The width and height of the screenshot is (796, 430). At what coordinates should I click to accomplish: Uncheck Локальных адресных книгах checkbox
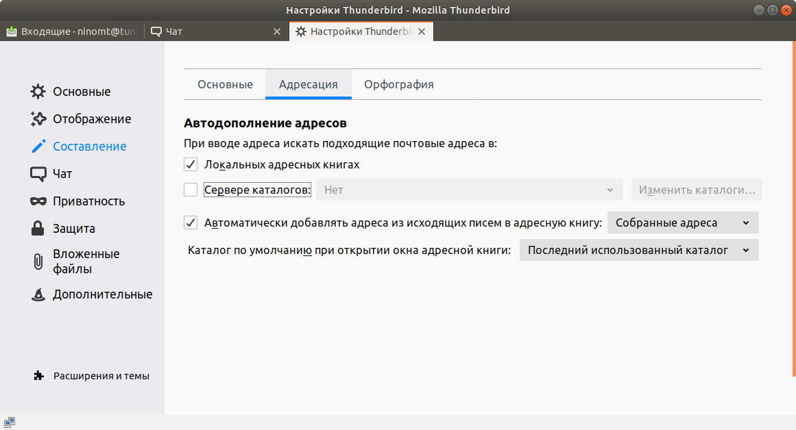tap(191, 165)
